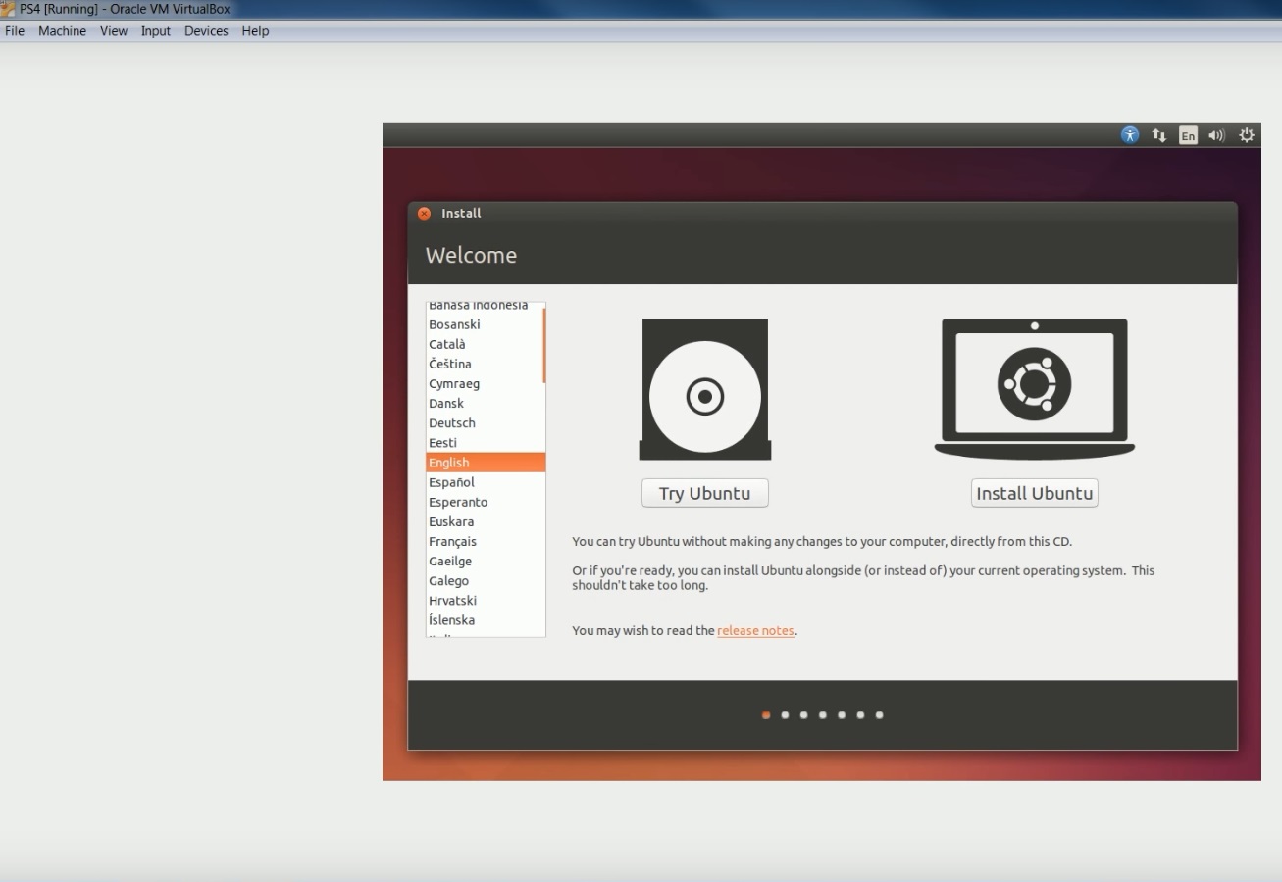Select Gaeilge in the language list
The width and height of the screenshot is (1282, 882).
(x=485, y=561)
